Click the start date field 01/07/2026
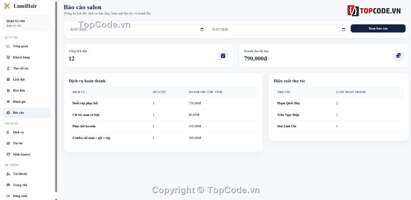 tap(137, 29)
